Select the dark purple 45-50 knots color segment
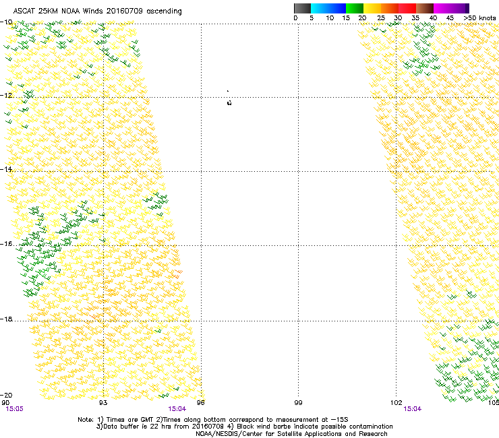The height and width of the screenshot is (438, 499). pyautogui.click(x=460, y=8)
